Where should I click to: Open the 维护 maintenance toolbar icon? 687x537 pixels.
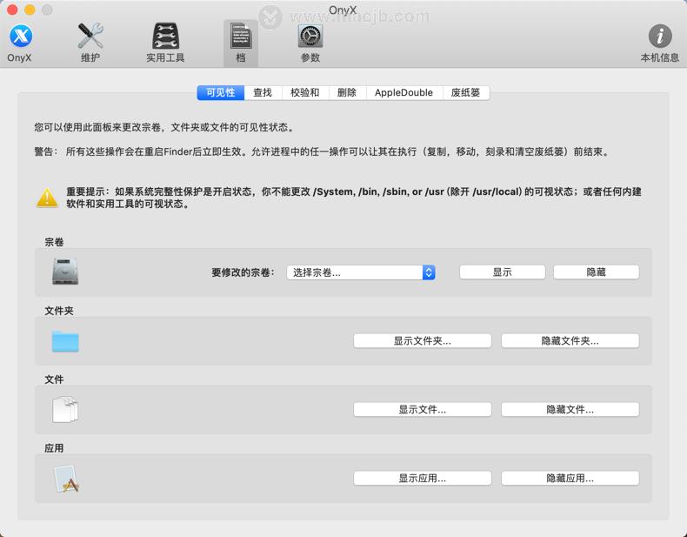[x=90, y=43]
